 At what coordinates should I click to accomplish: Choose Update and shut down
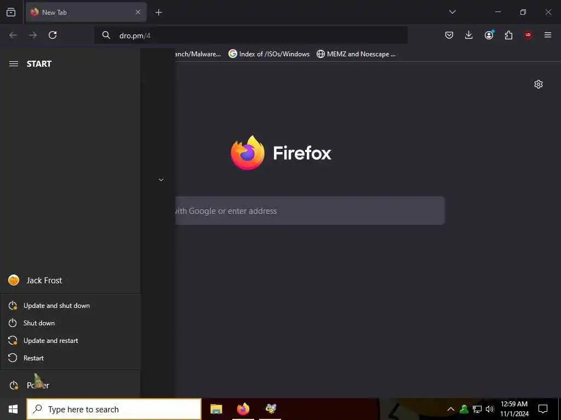click(x=71, y=306)
